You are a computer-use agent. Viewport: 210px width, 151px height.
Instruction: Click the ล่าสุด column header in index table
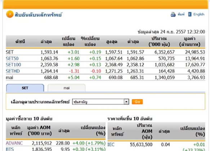click(x=46, y=42)
